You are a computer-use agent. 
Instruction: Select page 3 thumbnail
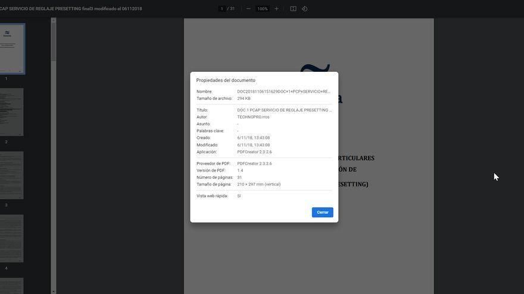(x=12, y=175)
